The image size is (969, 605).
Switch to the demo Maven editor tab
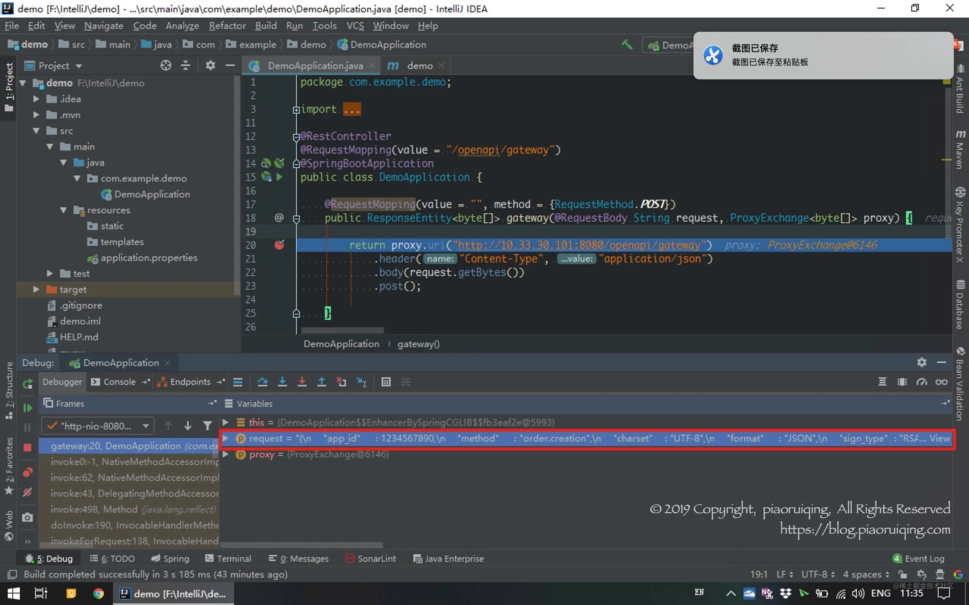tap(415, 66)
